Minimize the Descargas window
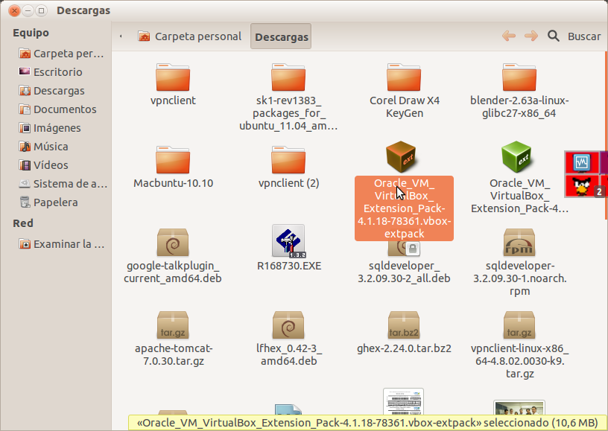The width and height of the screenshot is (608, 431). pos(28,10)
